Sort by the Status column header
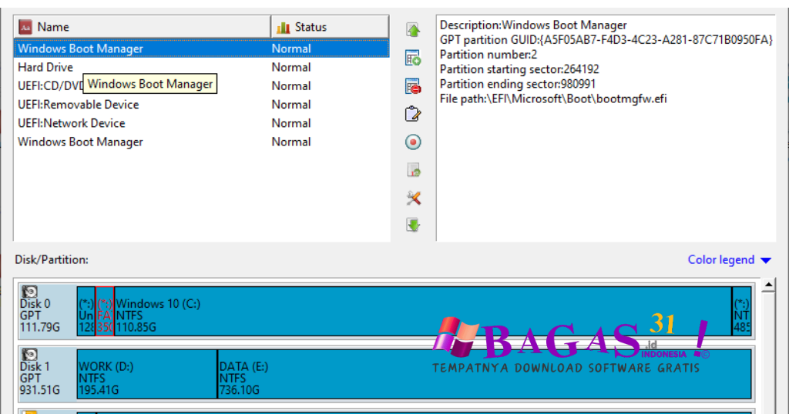The height and width of the screenshot is (414, 789). (x=330, y=27)
